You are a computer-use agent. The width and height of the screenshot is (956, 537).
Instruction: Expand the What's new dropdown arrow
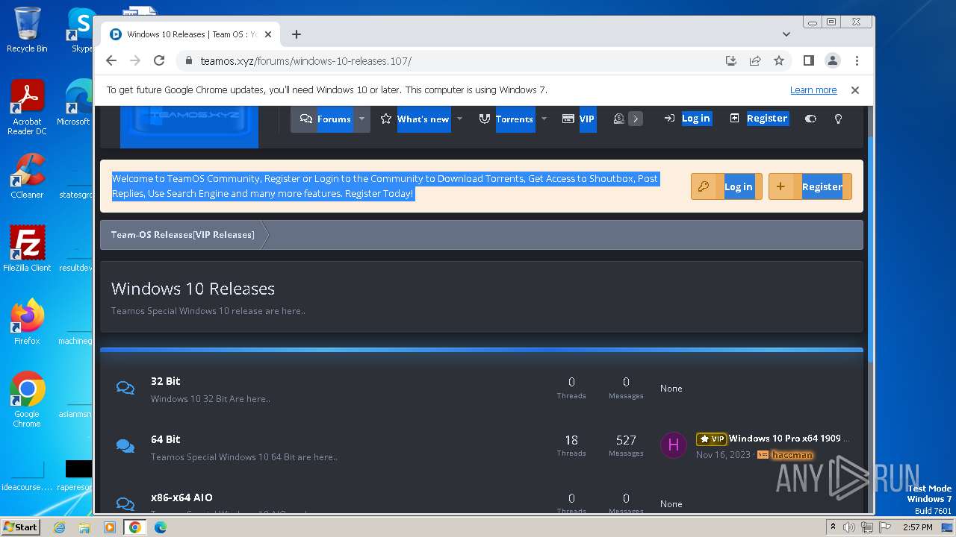(459, 119)
